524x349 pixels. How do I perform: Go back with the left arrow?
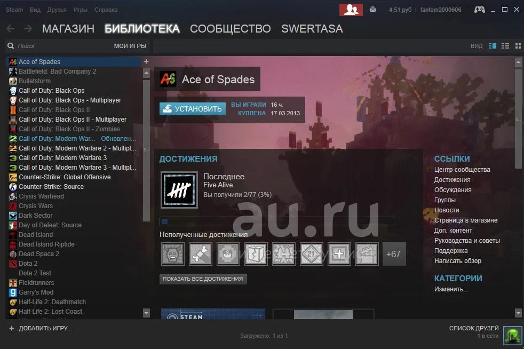pos(11,29)
